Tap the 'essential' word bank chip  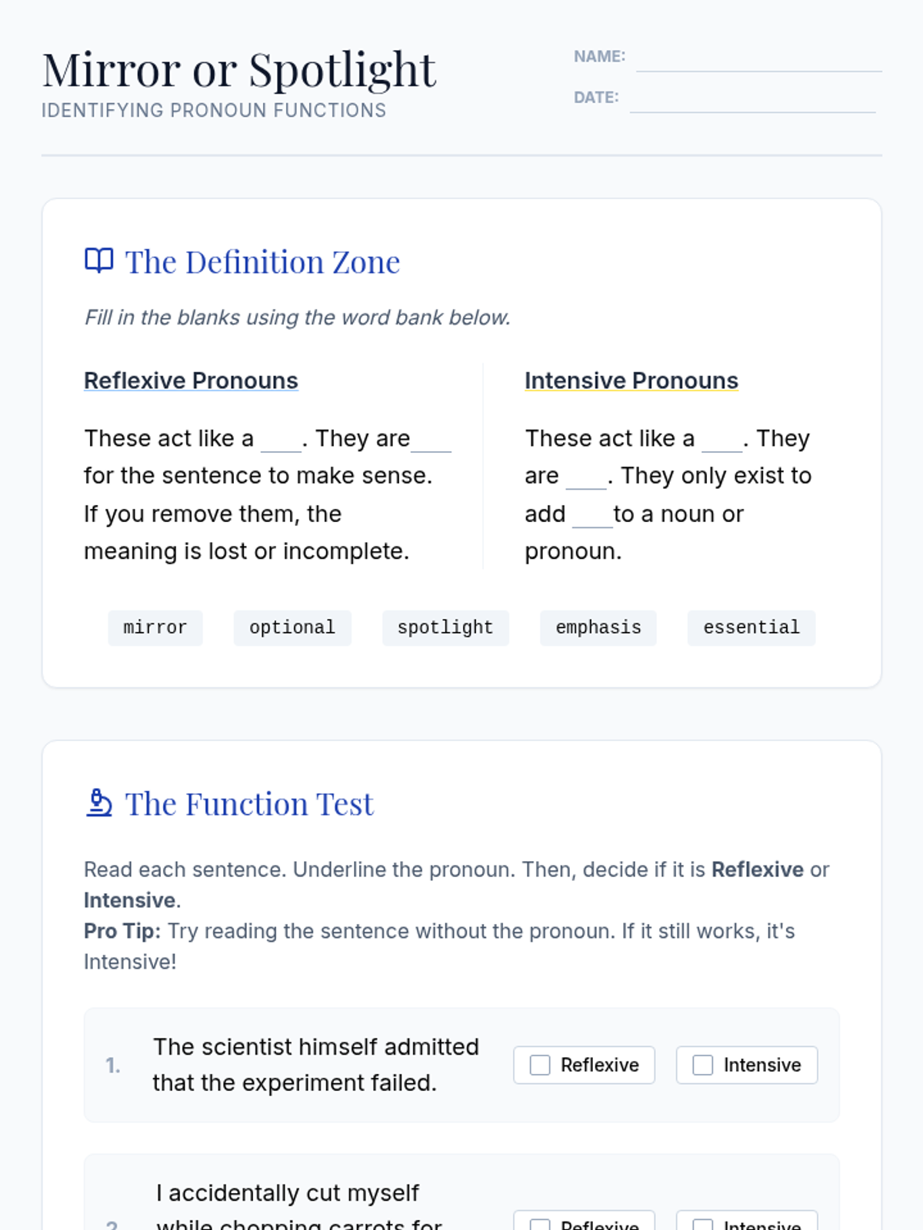coord(751,628)
